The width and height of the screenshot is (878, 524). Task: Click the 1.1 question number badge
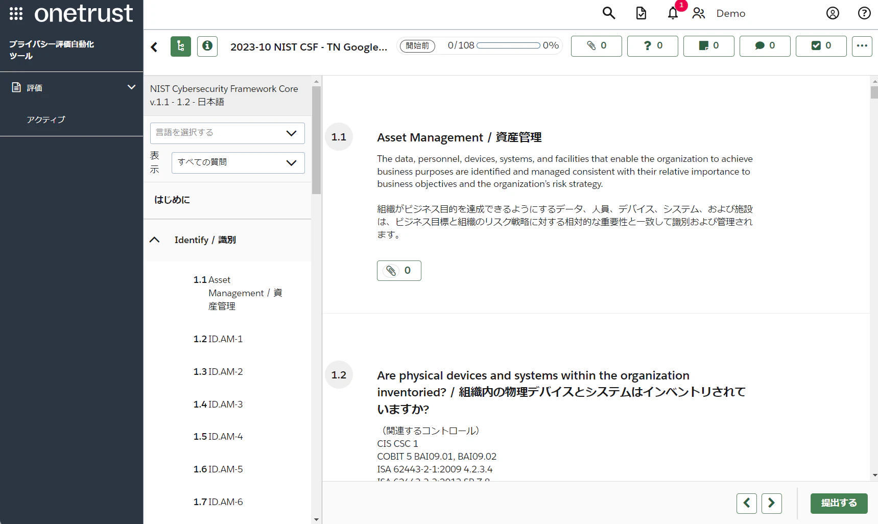click(x=339, y=137)
